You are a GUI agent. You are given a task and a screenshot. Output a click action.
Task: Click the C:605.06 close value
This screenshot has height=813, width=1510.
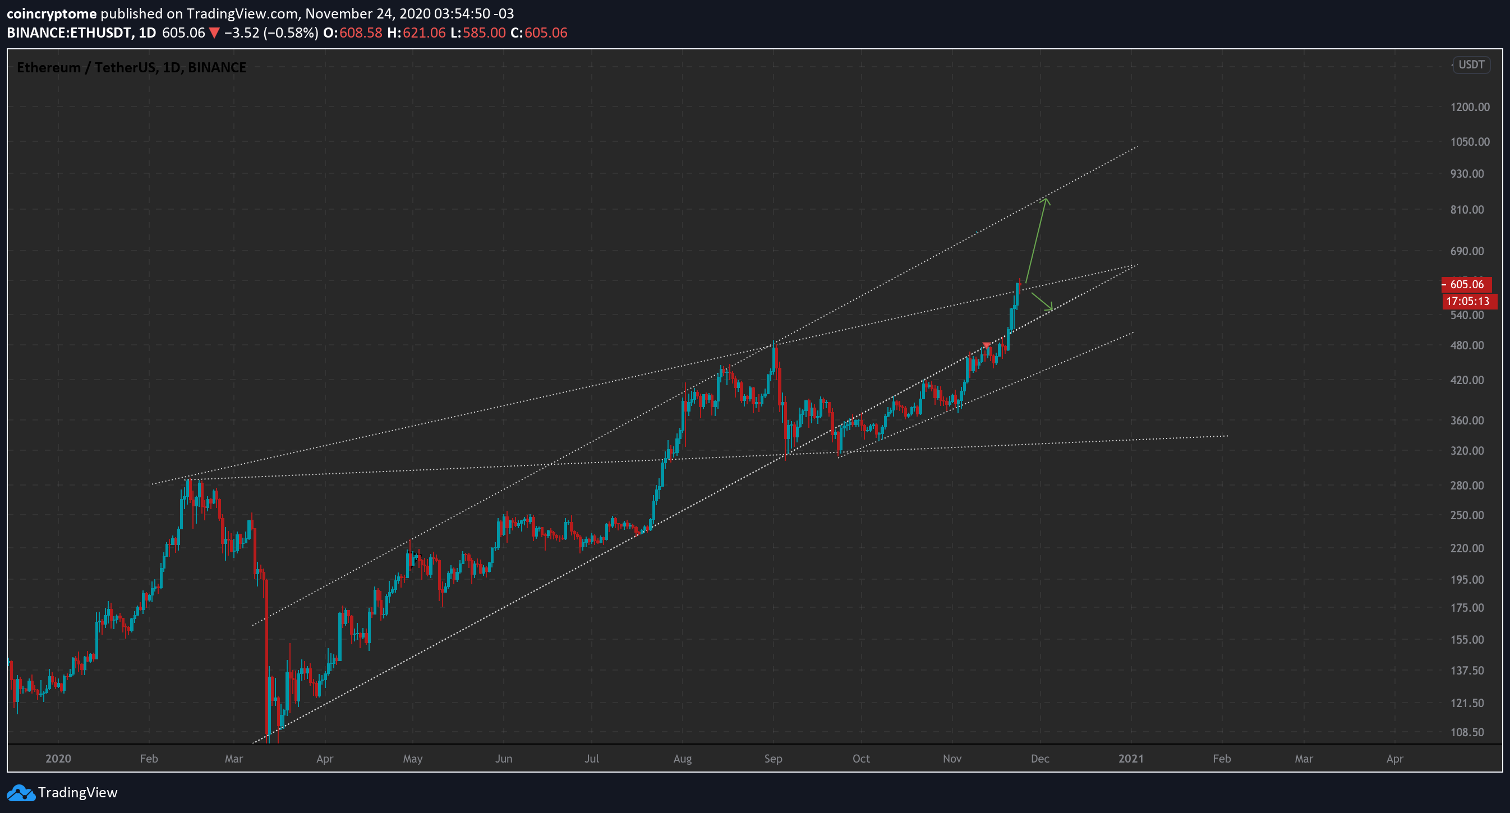(538, 33)
